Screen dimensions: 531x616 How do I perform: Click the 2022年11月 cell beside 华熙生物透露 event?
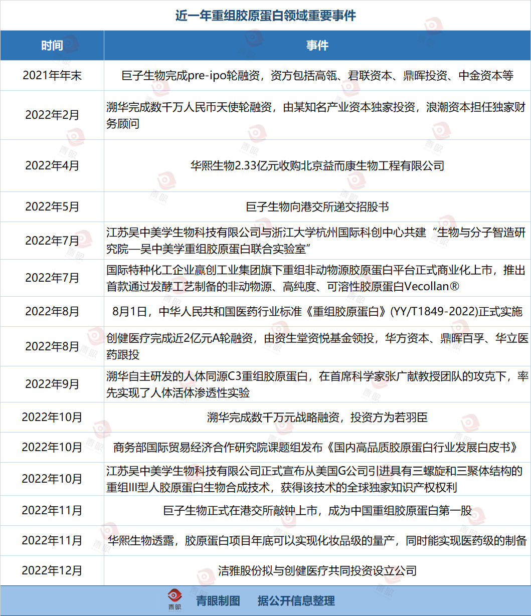pos(52,540)
